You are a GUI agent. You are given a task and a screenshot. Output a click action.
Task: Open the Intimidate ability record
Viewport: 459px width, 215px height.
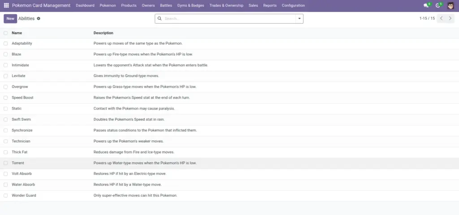click(x=20, y=65)
